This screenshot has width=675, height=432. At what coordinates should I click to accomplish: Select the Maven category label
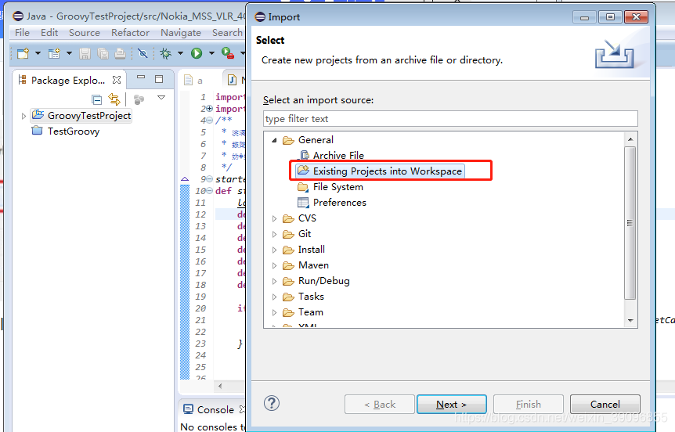[313, 265]
